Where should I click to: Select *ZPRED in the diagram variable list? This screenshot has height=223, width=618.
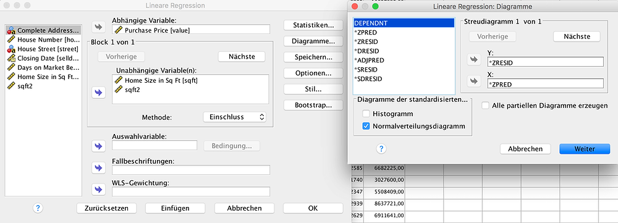[404, 32]
